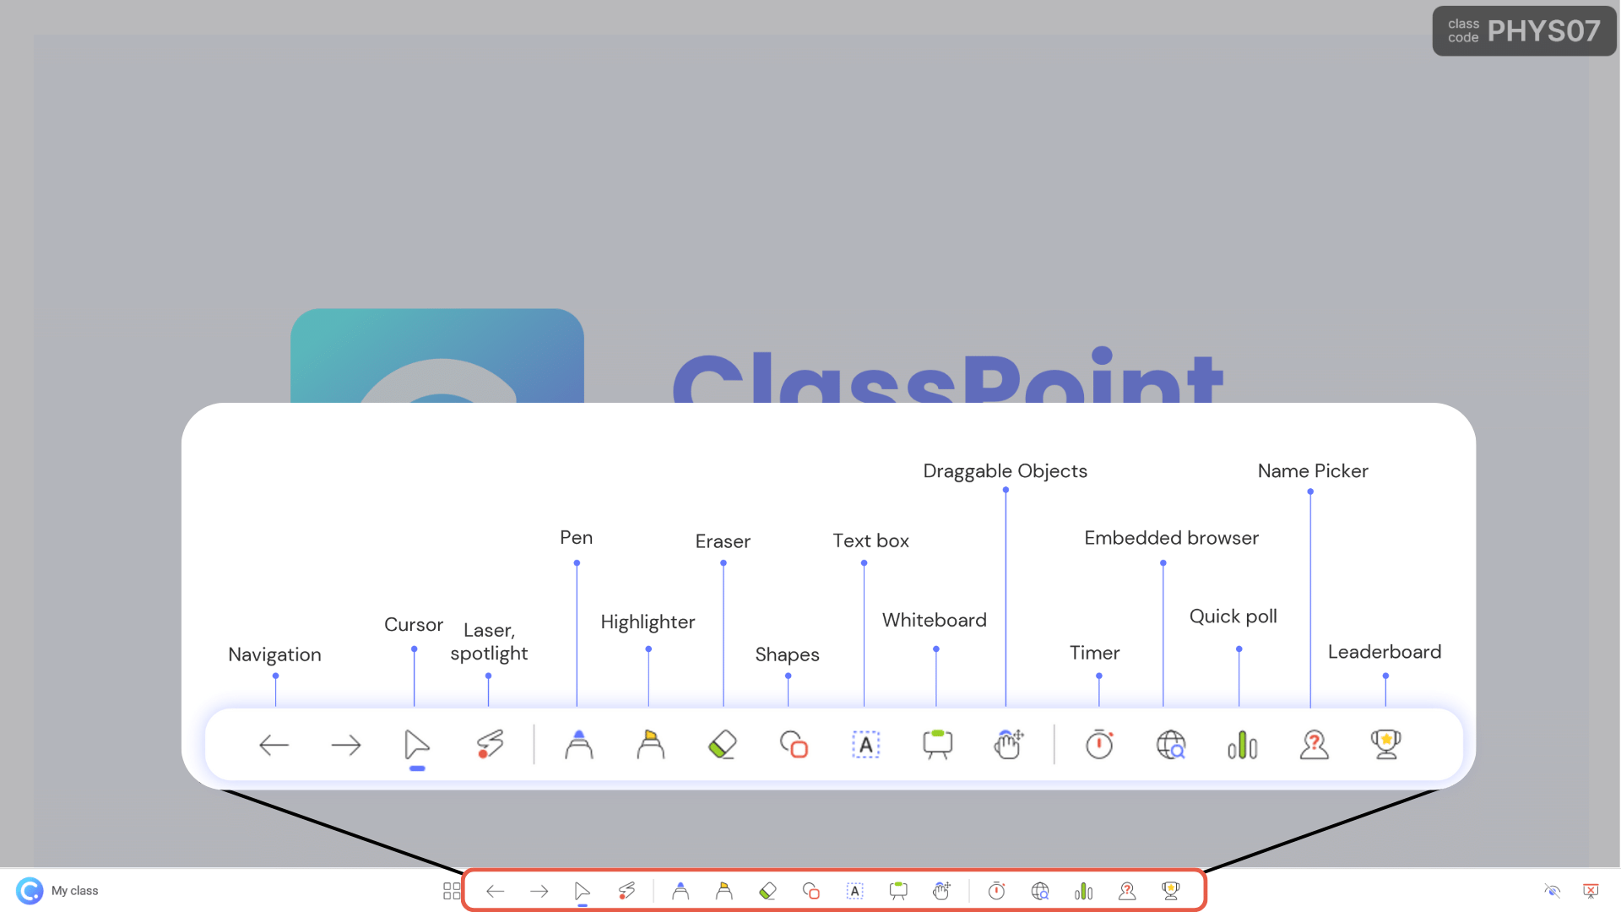
Task: Activate the Eraser tool
Action: tap(767, 891)
